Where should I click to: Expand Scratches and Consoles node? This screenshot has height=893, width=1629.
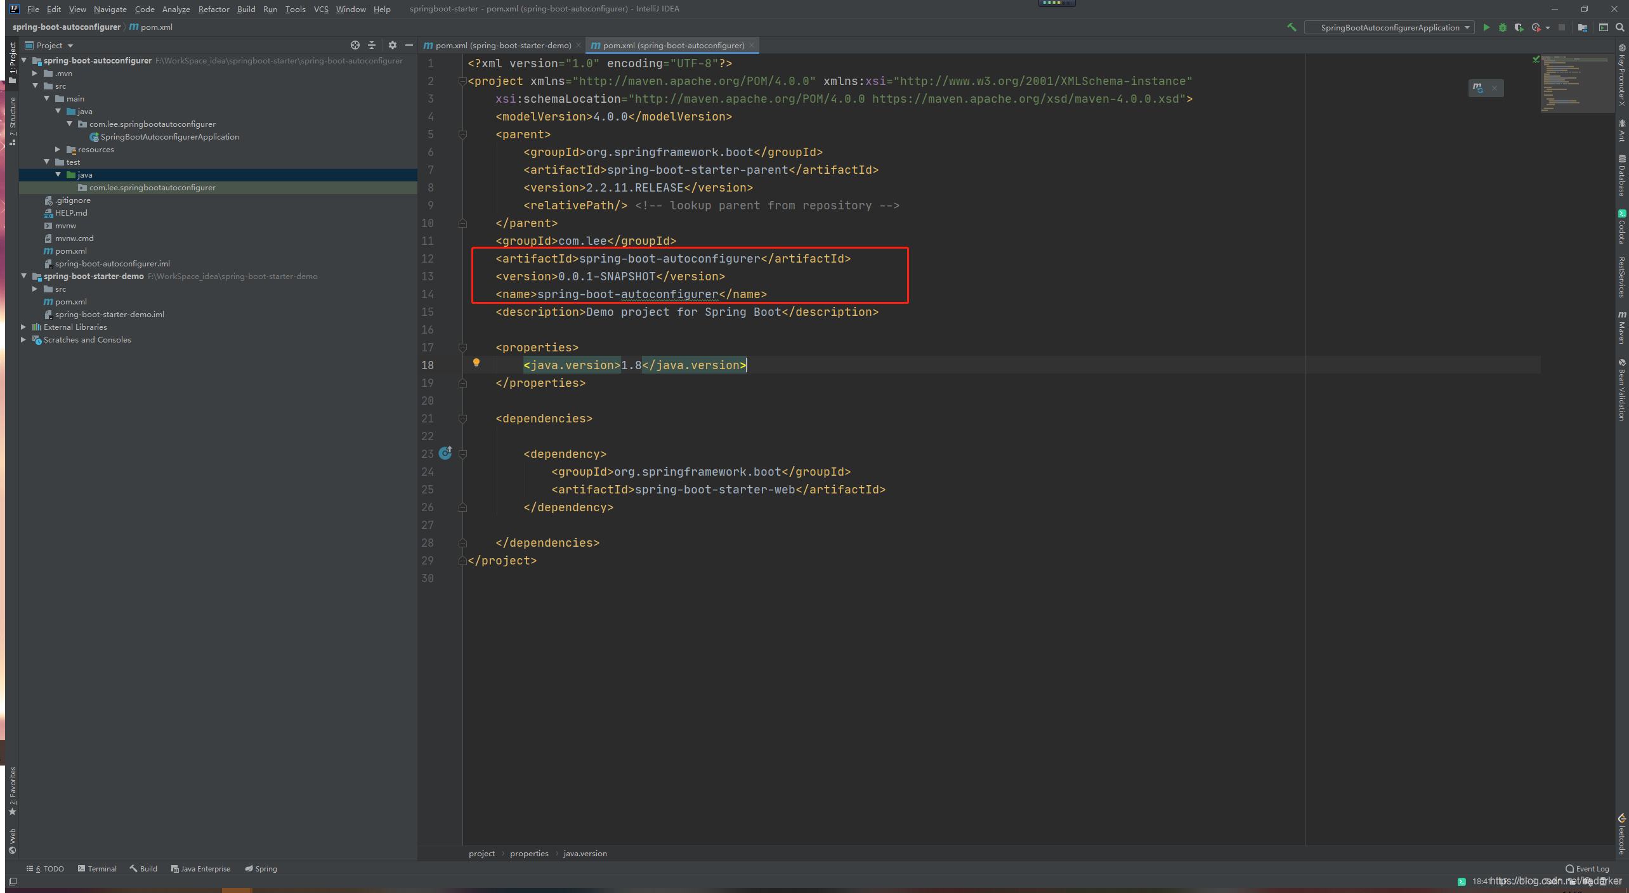(24, 339)
